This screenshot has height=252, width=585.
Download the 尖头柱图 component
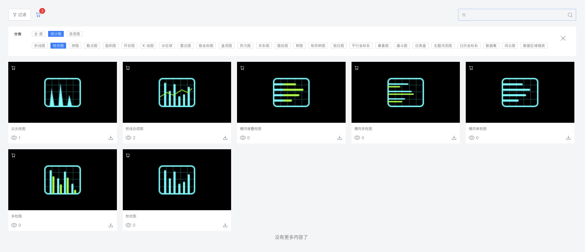111,138
